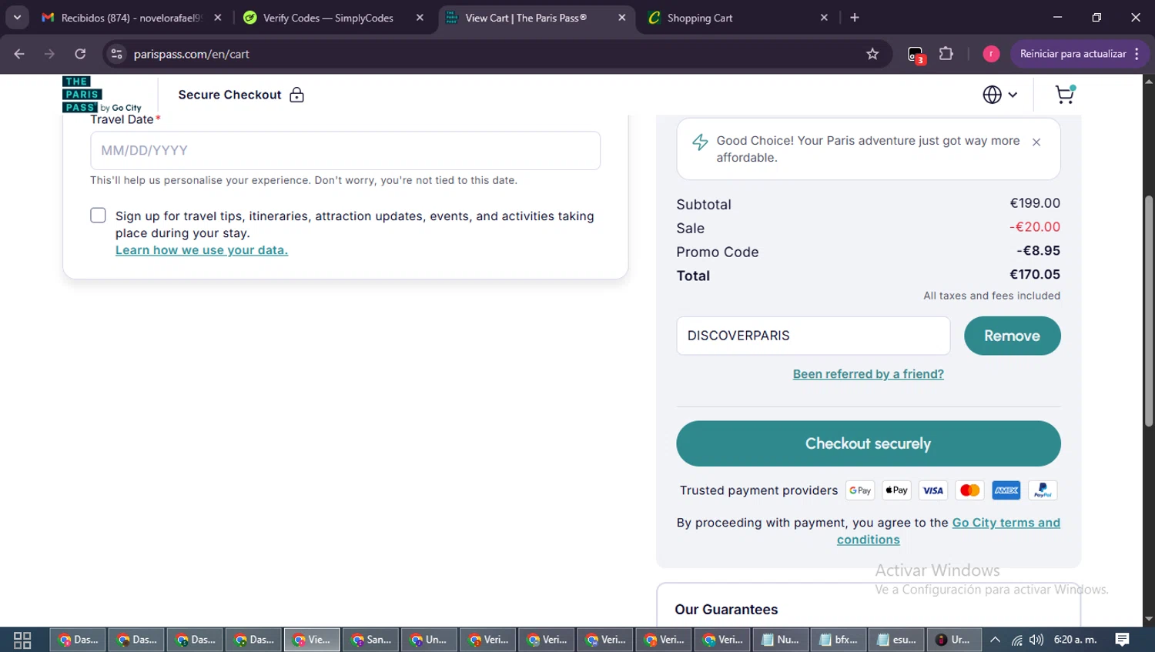Click the Sale discount -€20.00

1035,227
